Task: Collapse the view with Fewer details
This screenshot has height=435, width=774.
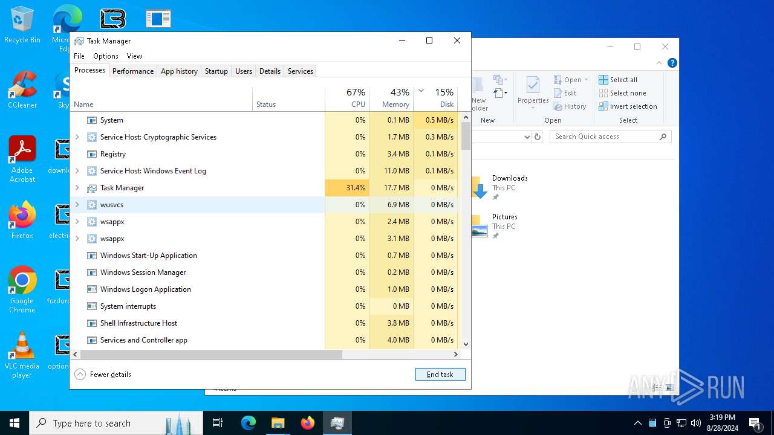Action: click(103, 375)
